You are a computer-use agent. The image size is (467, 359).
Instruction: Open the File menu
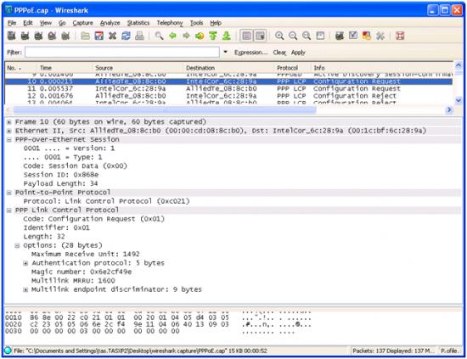[12, 23]
